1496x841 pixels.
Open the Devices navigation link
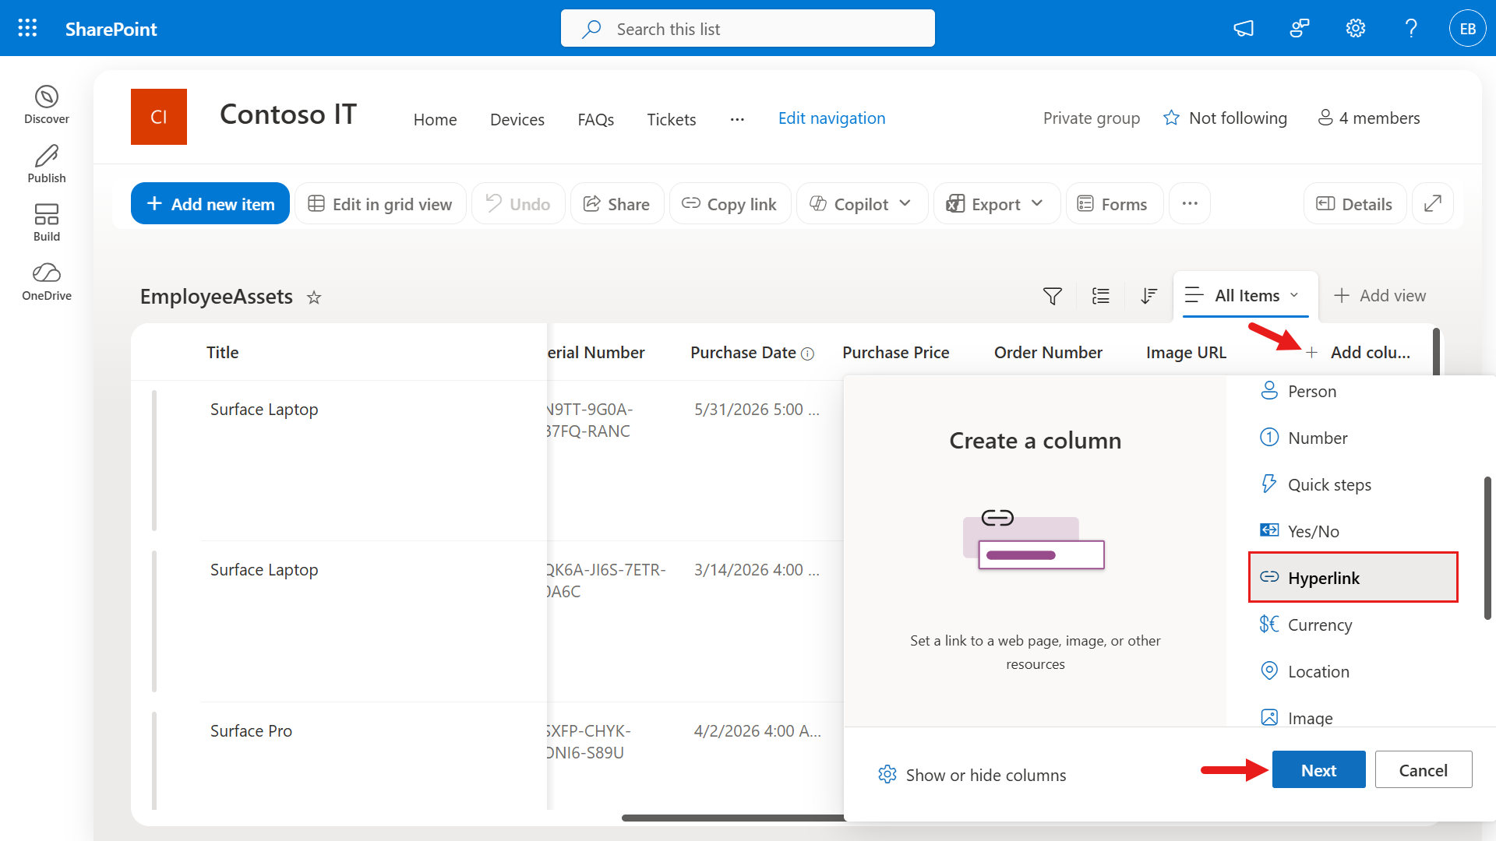[517, 119]
